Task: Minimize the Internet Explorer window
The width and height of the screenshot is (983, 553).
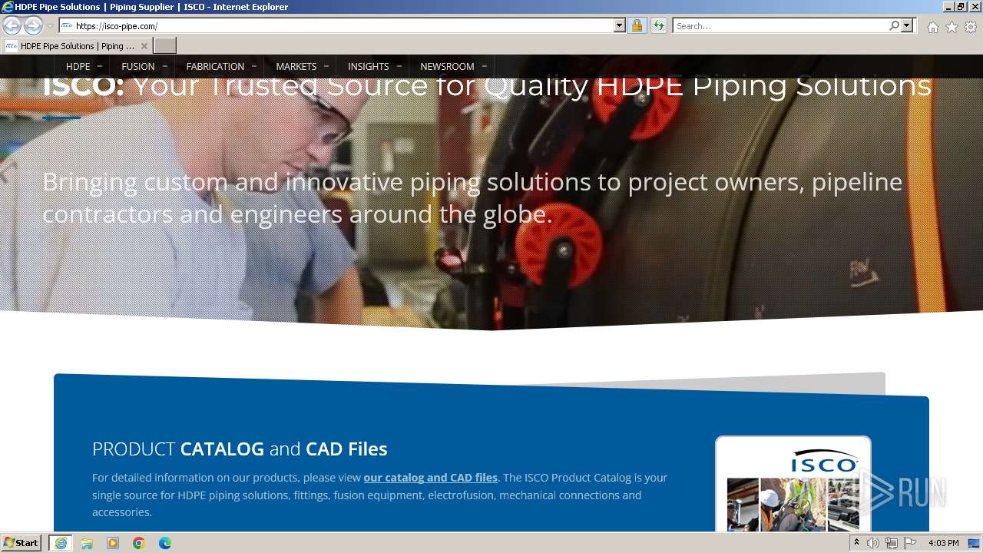Action: pyautogui.click(x=948, y=7)
